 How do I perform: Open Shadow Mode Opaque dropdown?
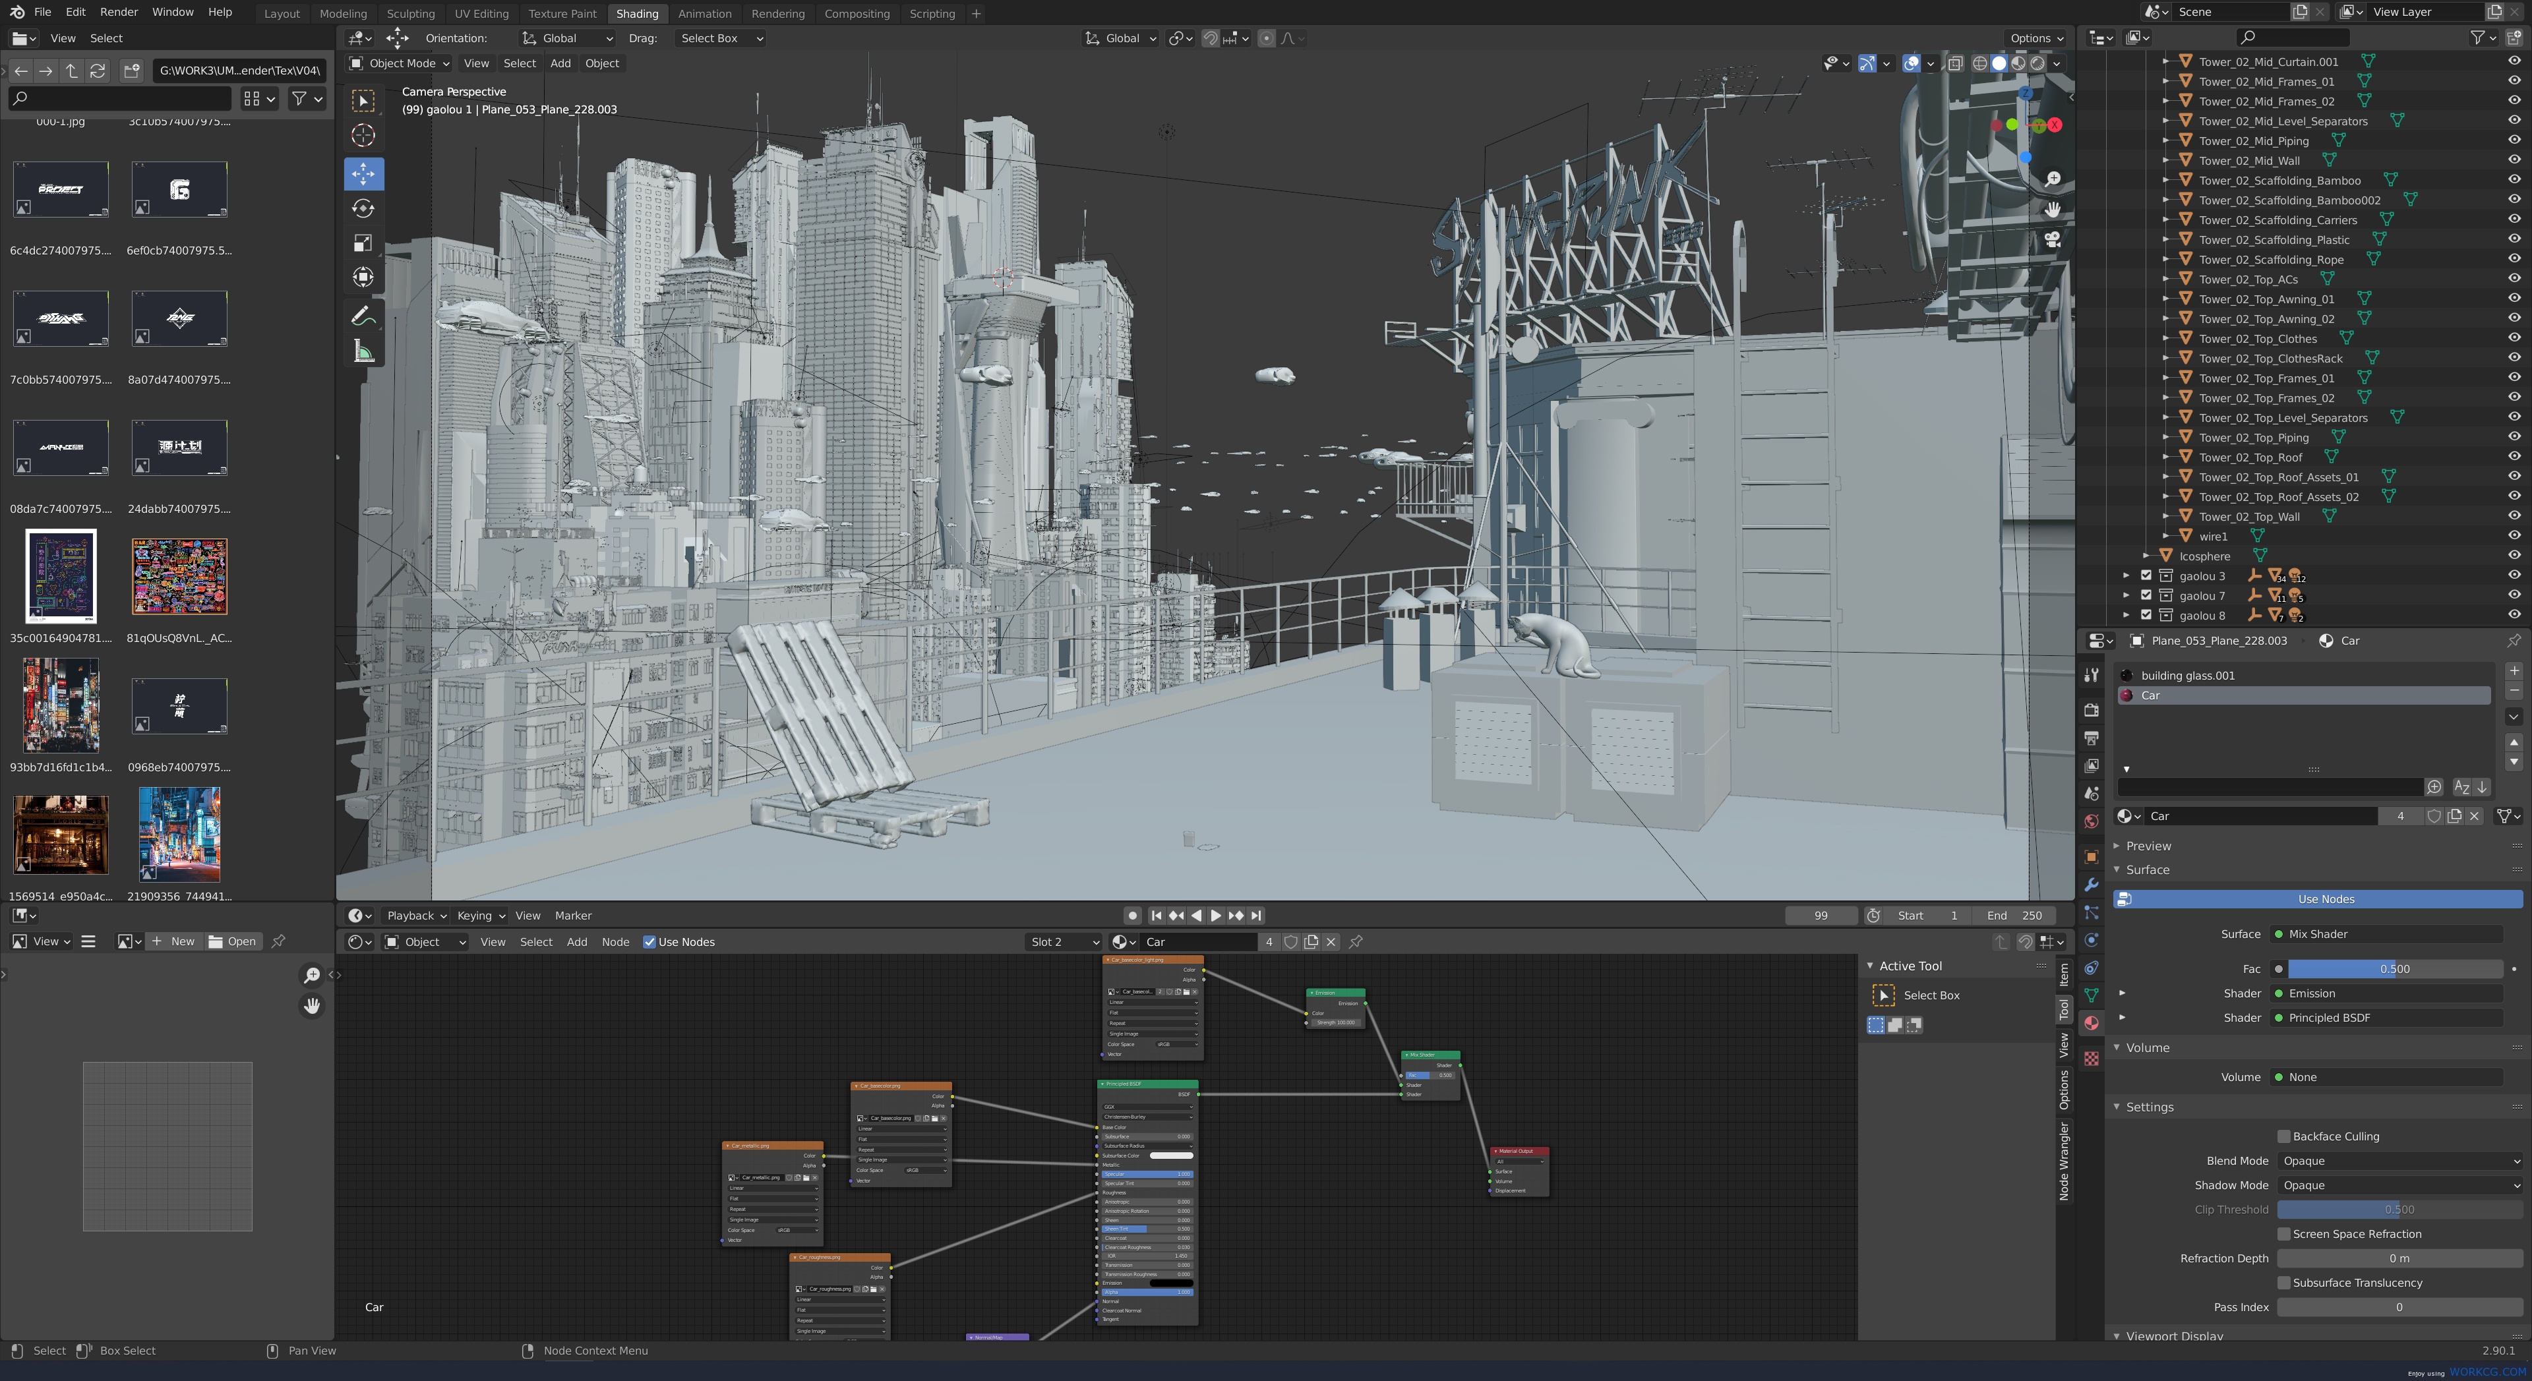pos(2399,1185)
